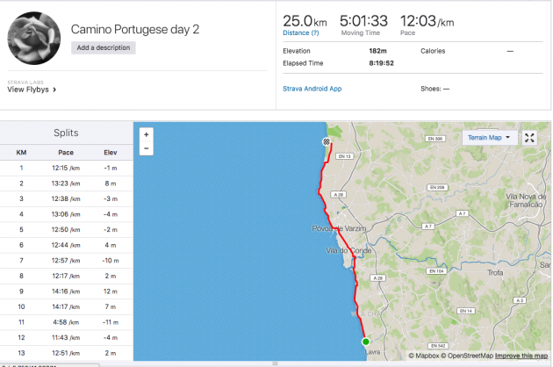Zoom in on the map
The image size is (553, 367).
click(146, 134)
